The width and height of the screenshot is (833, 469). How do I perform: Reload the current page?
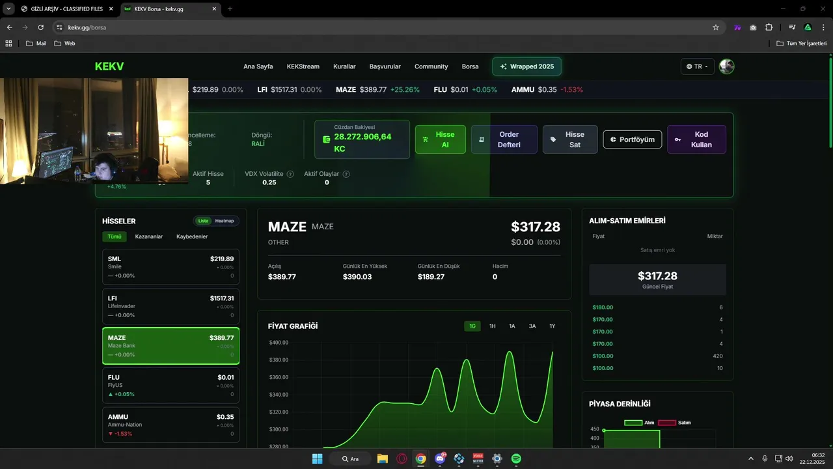tap(40, 27)
